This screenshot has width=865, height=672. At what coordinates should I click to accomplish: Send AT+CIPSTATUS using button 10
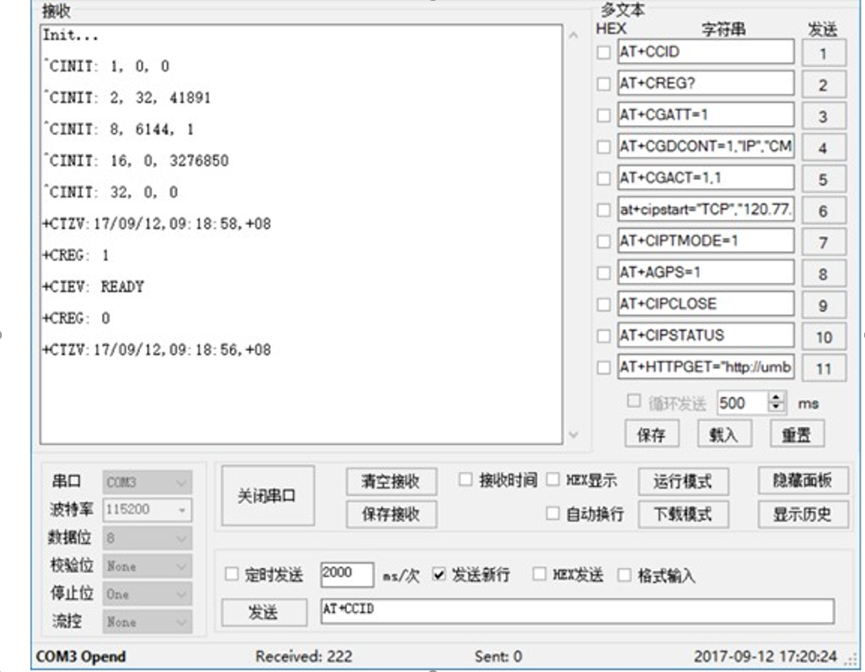pos(824,336)
